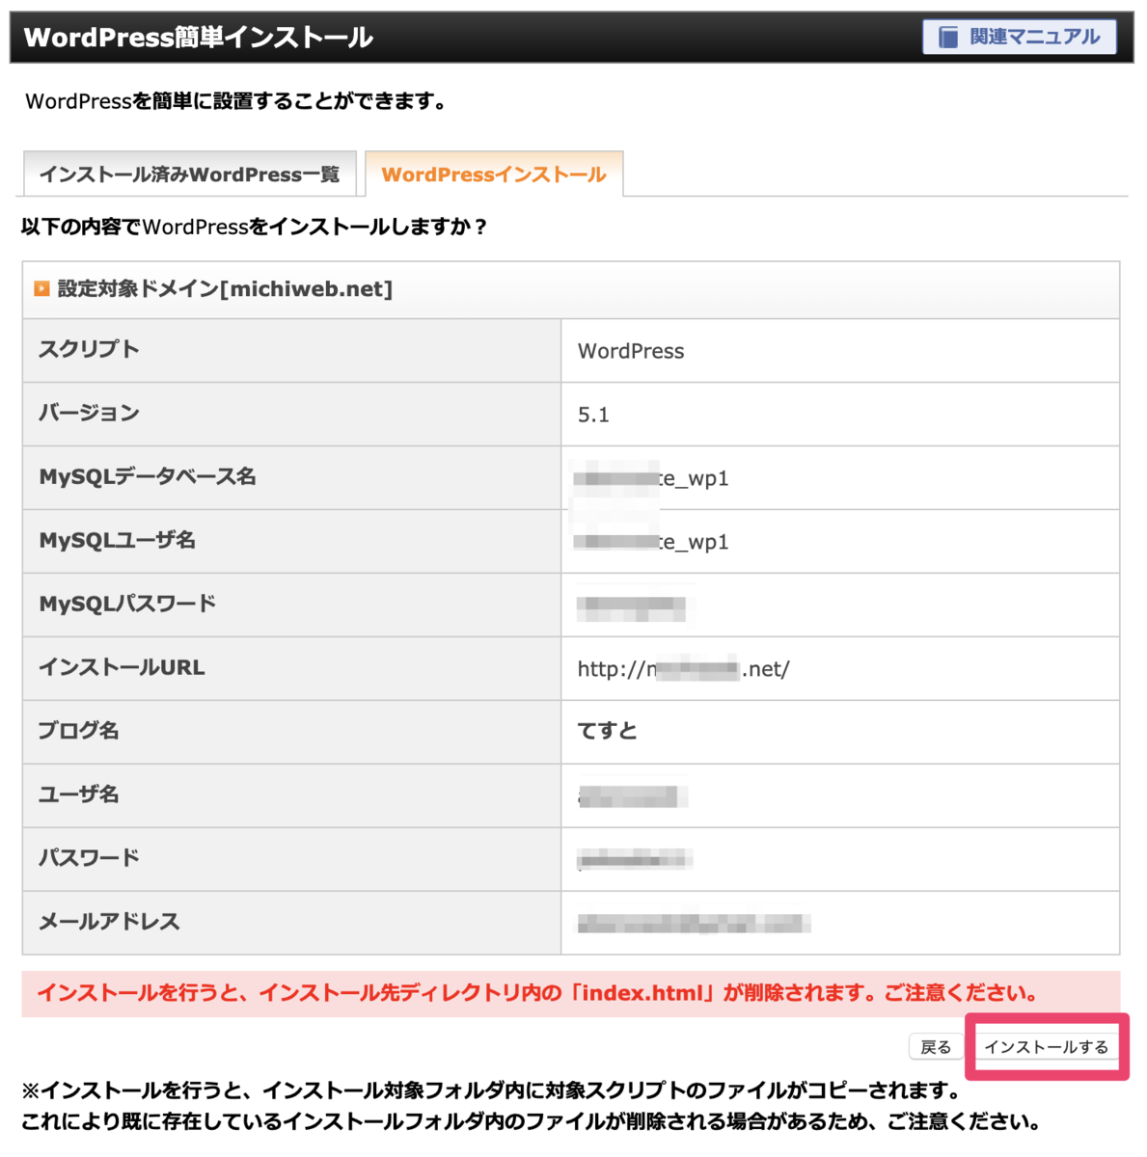Go back with the 戻る button
Screen dimensions: 1147x1157
tap(936, 1047)
